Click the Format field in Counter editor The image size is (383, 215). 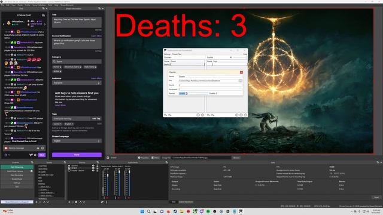pos(193,93)
